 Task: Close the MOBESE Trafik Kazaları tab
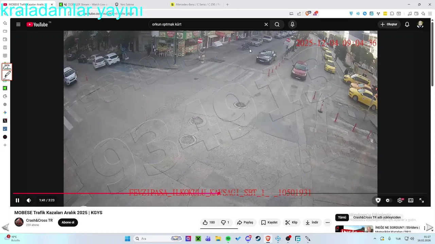(52, 4)
